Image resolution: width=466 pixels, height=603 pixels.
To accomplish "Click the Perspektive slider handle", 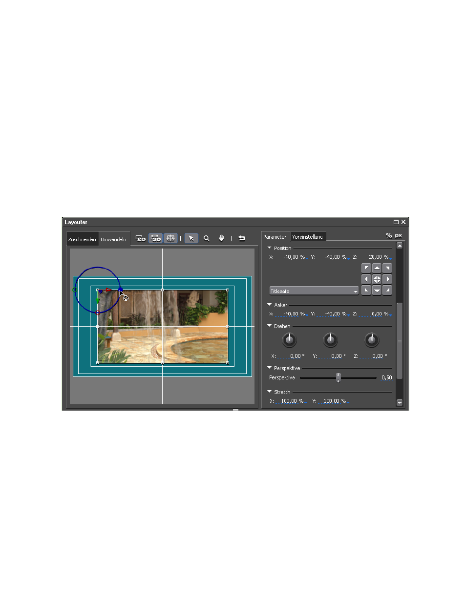I will click(338, 377).
